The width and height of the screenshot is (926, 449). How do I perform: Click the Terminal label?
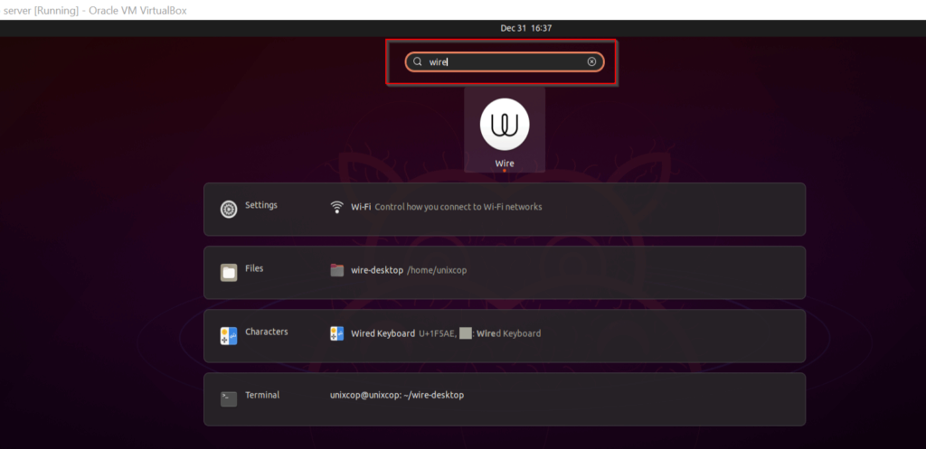click(x=262, y=395)
